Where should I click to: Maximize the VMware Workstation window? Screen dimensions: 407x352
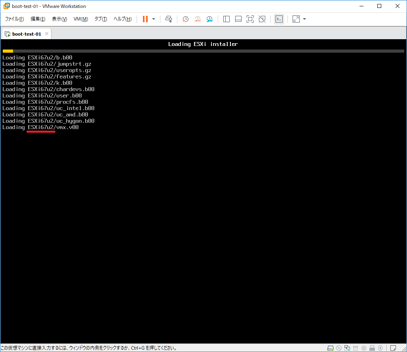pyautogui.click(x=379, y=6)
